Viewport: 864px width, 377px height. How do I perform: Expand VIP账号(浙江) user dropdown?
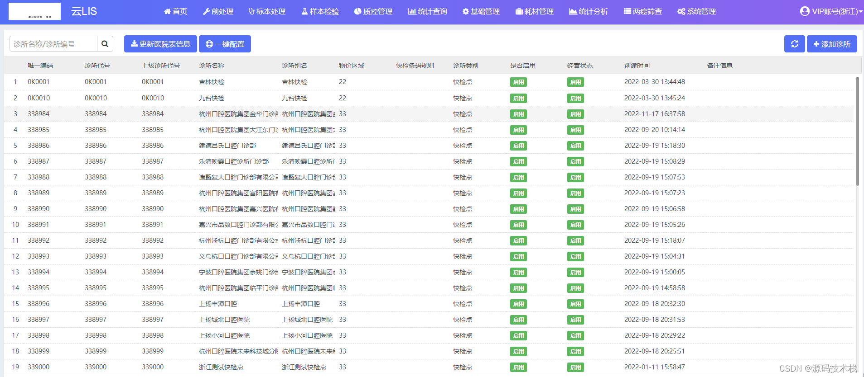(831, 11)
